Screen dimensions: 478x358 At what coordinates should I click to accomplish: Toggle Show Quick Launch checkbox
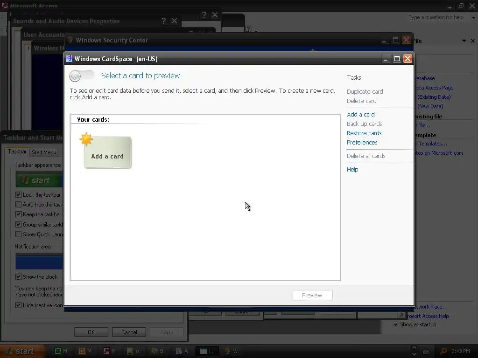click(x=18, y=234)
